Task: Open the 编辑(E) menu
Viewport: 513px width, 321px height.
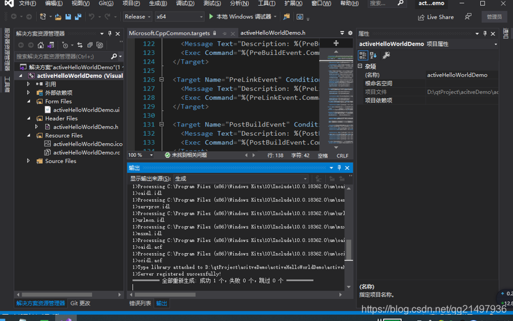Action: point(54,3)
